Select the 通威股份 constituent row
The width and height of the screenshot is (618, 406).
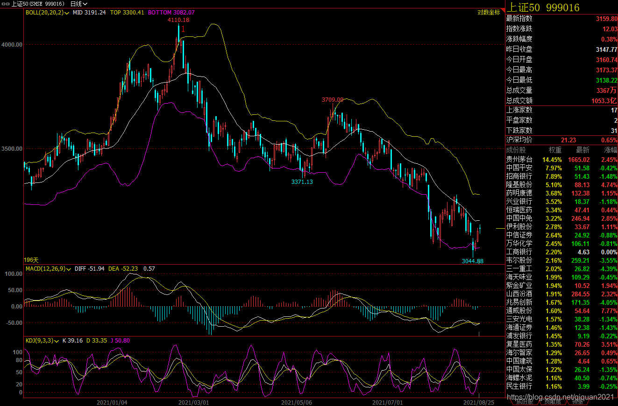click(x=561, y=311)
